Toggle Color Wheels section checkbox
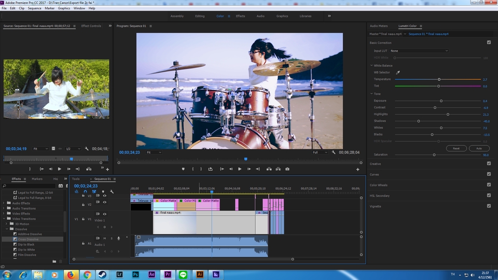The height and width of the screenshot is (280, 498). tap(489, 185)
